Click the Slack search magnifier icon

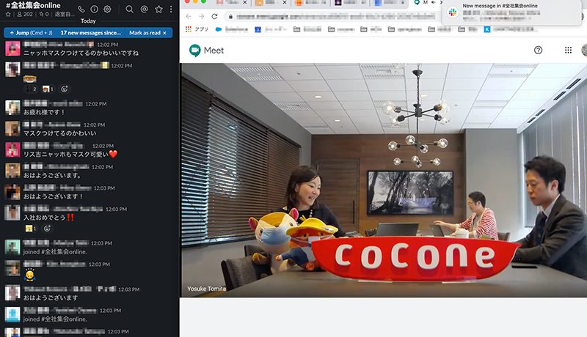[x=130, y=9]
